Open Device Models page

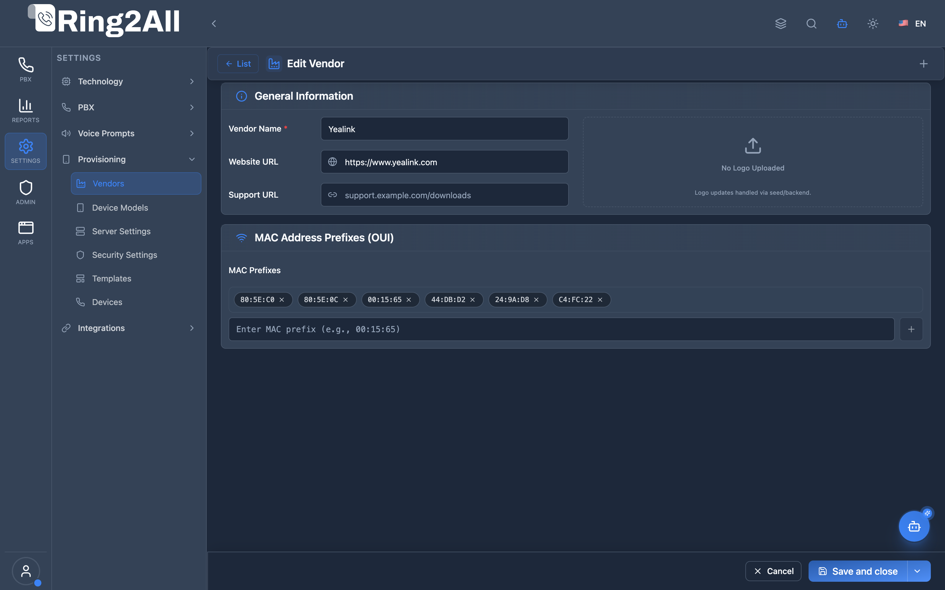[x=136, y=208]
